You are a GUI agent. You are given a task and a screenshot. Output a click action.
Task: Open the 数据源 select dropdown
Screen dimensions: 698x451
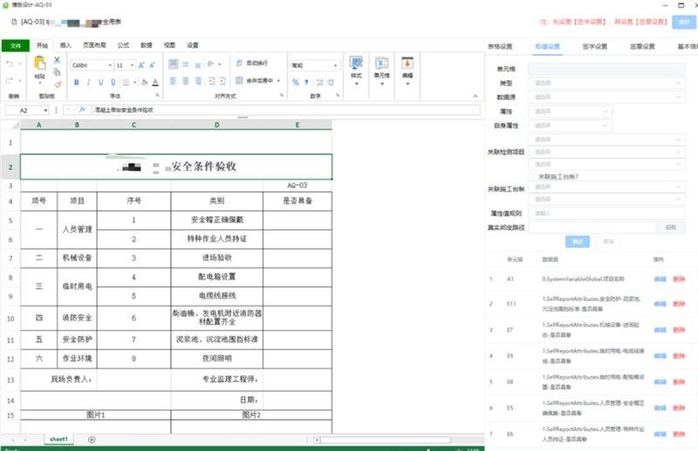606,97
